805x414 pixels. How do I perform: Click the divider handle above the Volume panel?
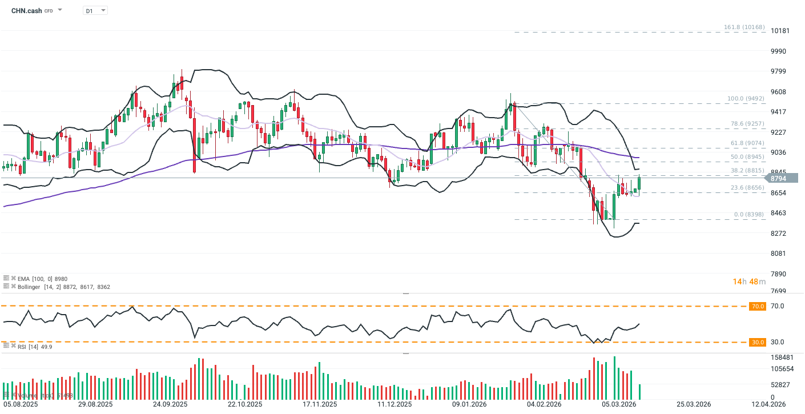(406, 353)
